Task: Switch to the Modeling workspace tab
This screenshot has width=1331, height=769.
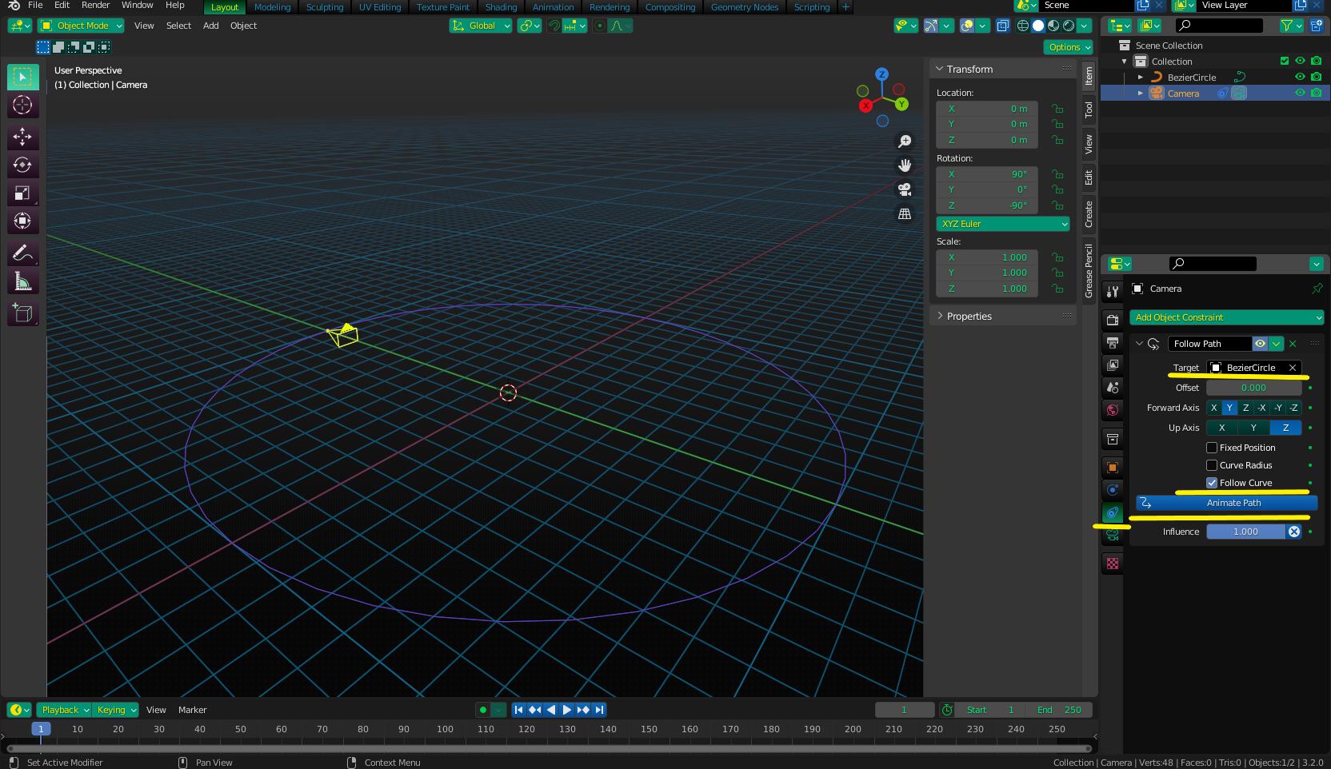Action: (272, 7)
